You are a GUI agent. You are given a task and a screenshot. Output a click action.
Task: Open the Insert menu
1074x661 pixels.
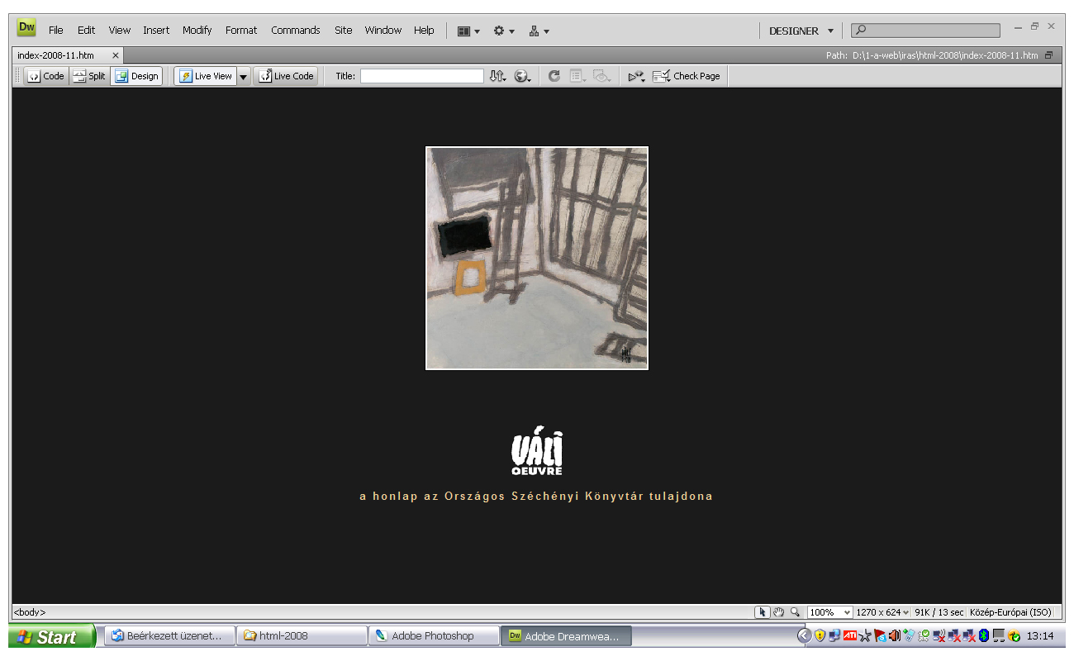[156, 31]
